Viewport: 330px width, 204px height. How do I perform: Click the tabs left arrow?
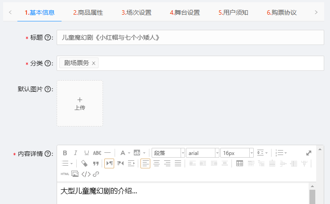[x=10, y=12]
